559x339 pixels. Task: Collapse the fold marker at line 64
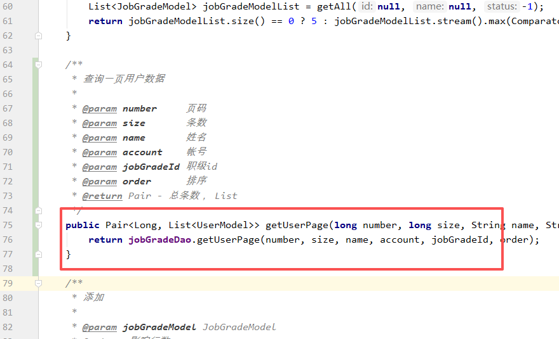coord(39,65)
